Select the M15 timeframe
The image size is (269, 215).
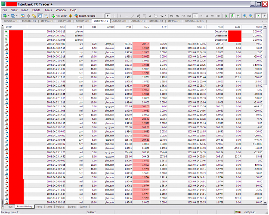click(x=183, y=16)
